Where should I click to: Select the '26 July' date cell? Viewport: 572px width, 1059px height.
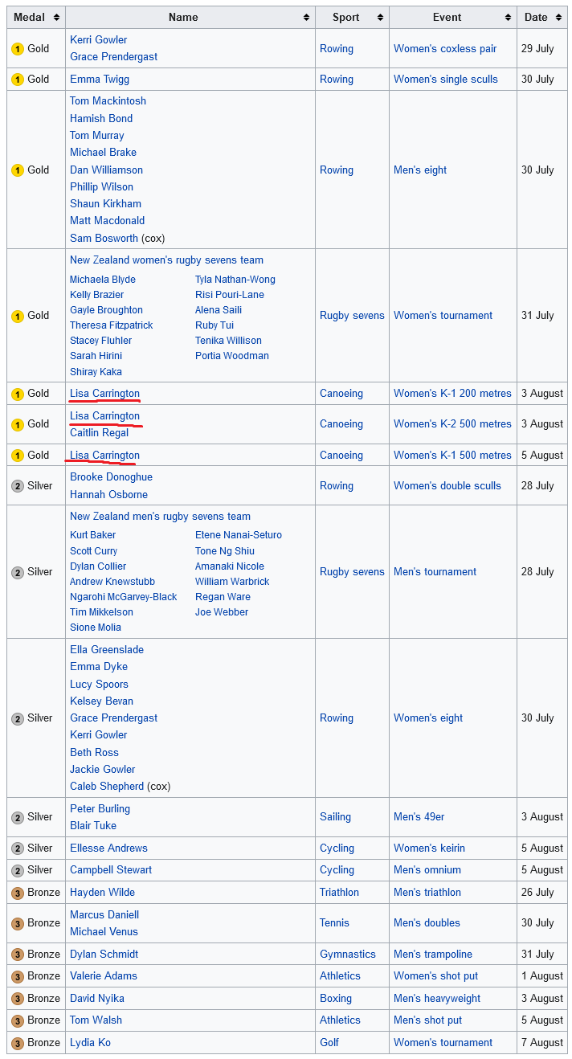click(x=542, y=892)
